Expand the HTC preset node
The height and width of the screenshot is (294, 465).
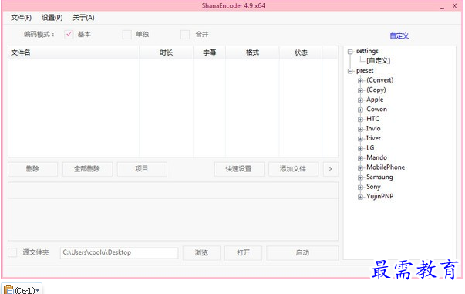pyautogui.click(x=360, y=120)
